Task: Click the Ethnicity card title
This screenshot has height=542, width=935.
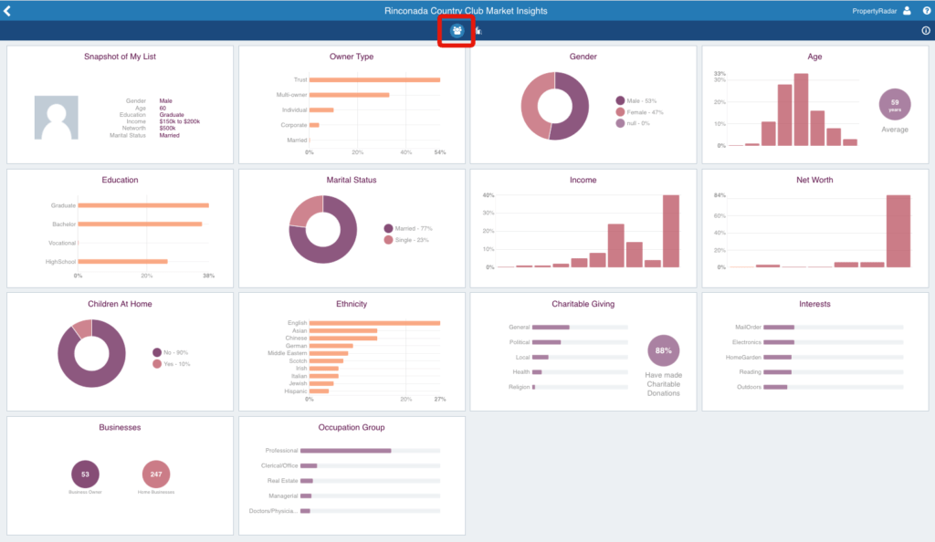Action: pos(352,304)
